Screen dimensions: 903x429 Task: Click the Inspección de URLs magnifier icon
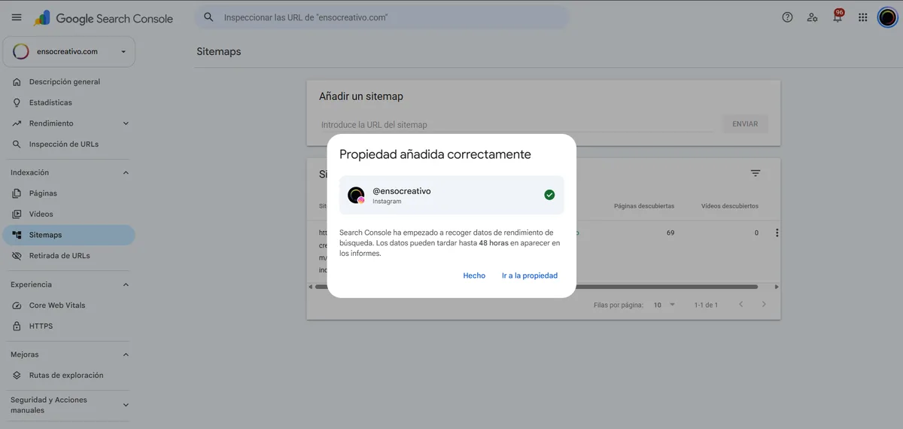(x=17, y=144)
